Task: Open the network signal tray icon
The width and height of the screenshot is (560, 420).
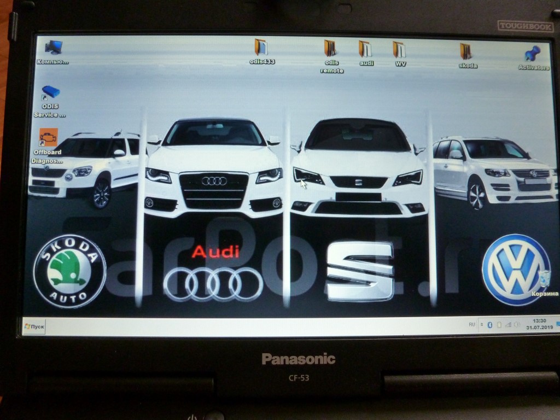Action: pyautogui.click(x=508, y=325)
